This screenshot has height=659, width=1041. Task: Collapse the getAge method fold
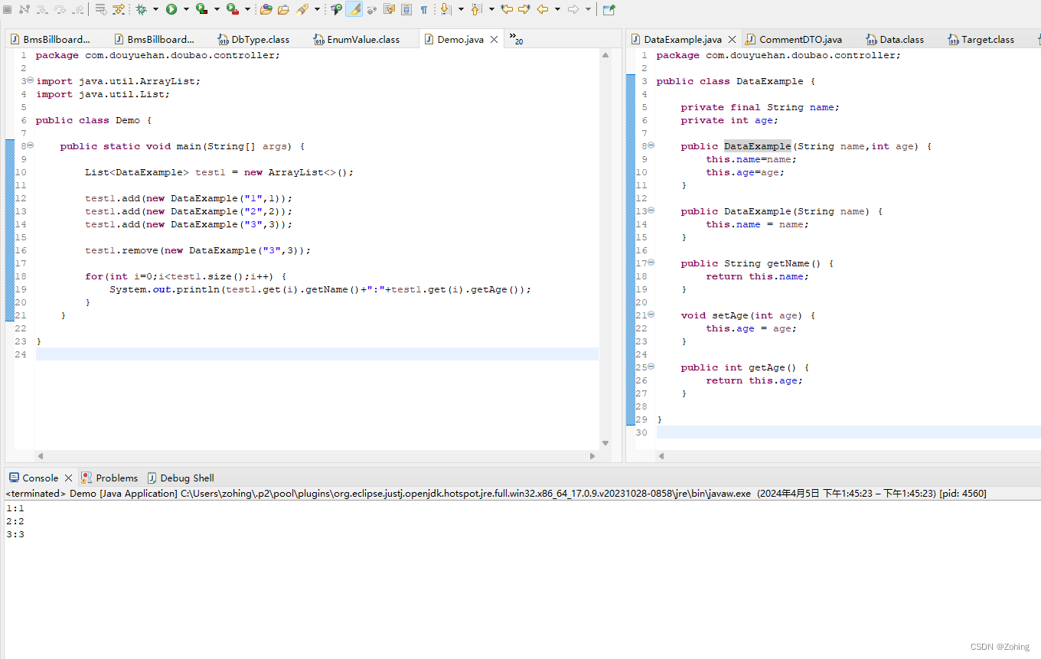tap(651, 367)
